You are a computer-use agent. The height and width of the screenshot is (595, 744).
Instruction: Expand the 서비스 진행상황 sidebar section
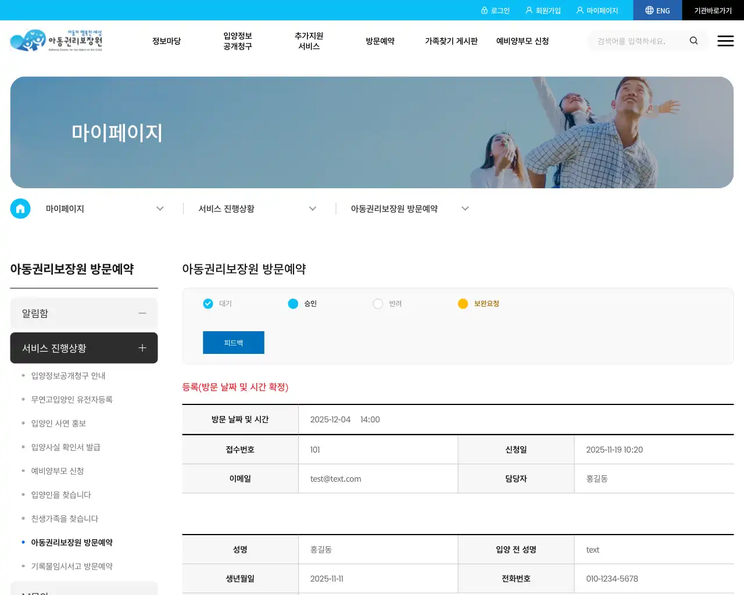point(142,348)
